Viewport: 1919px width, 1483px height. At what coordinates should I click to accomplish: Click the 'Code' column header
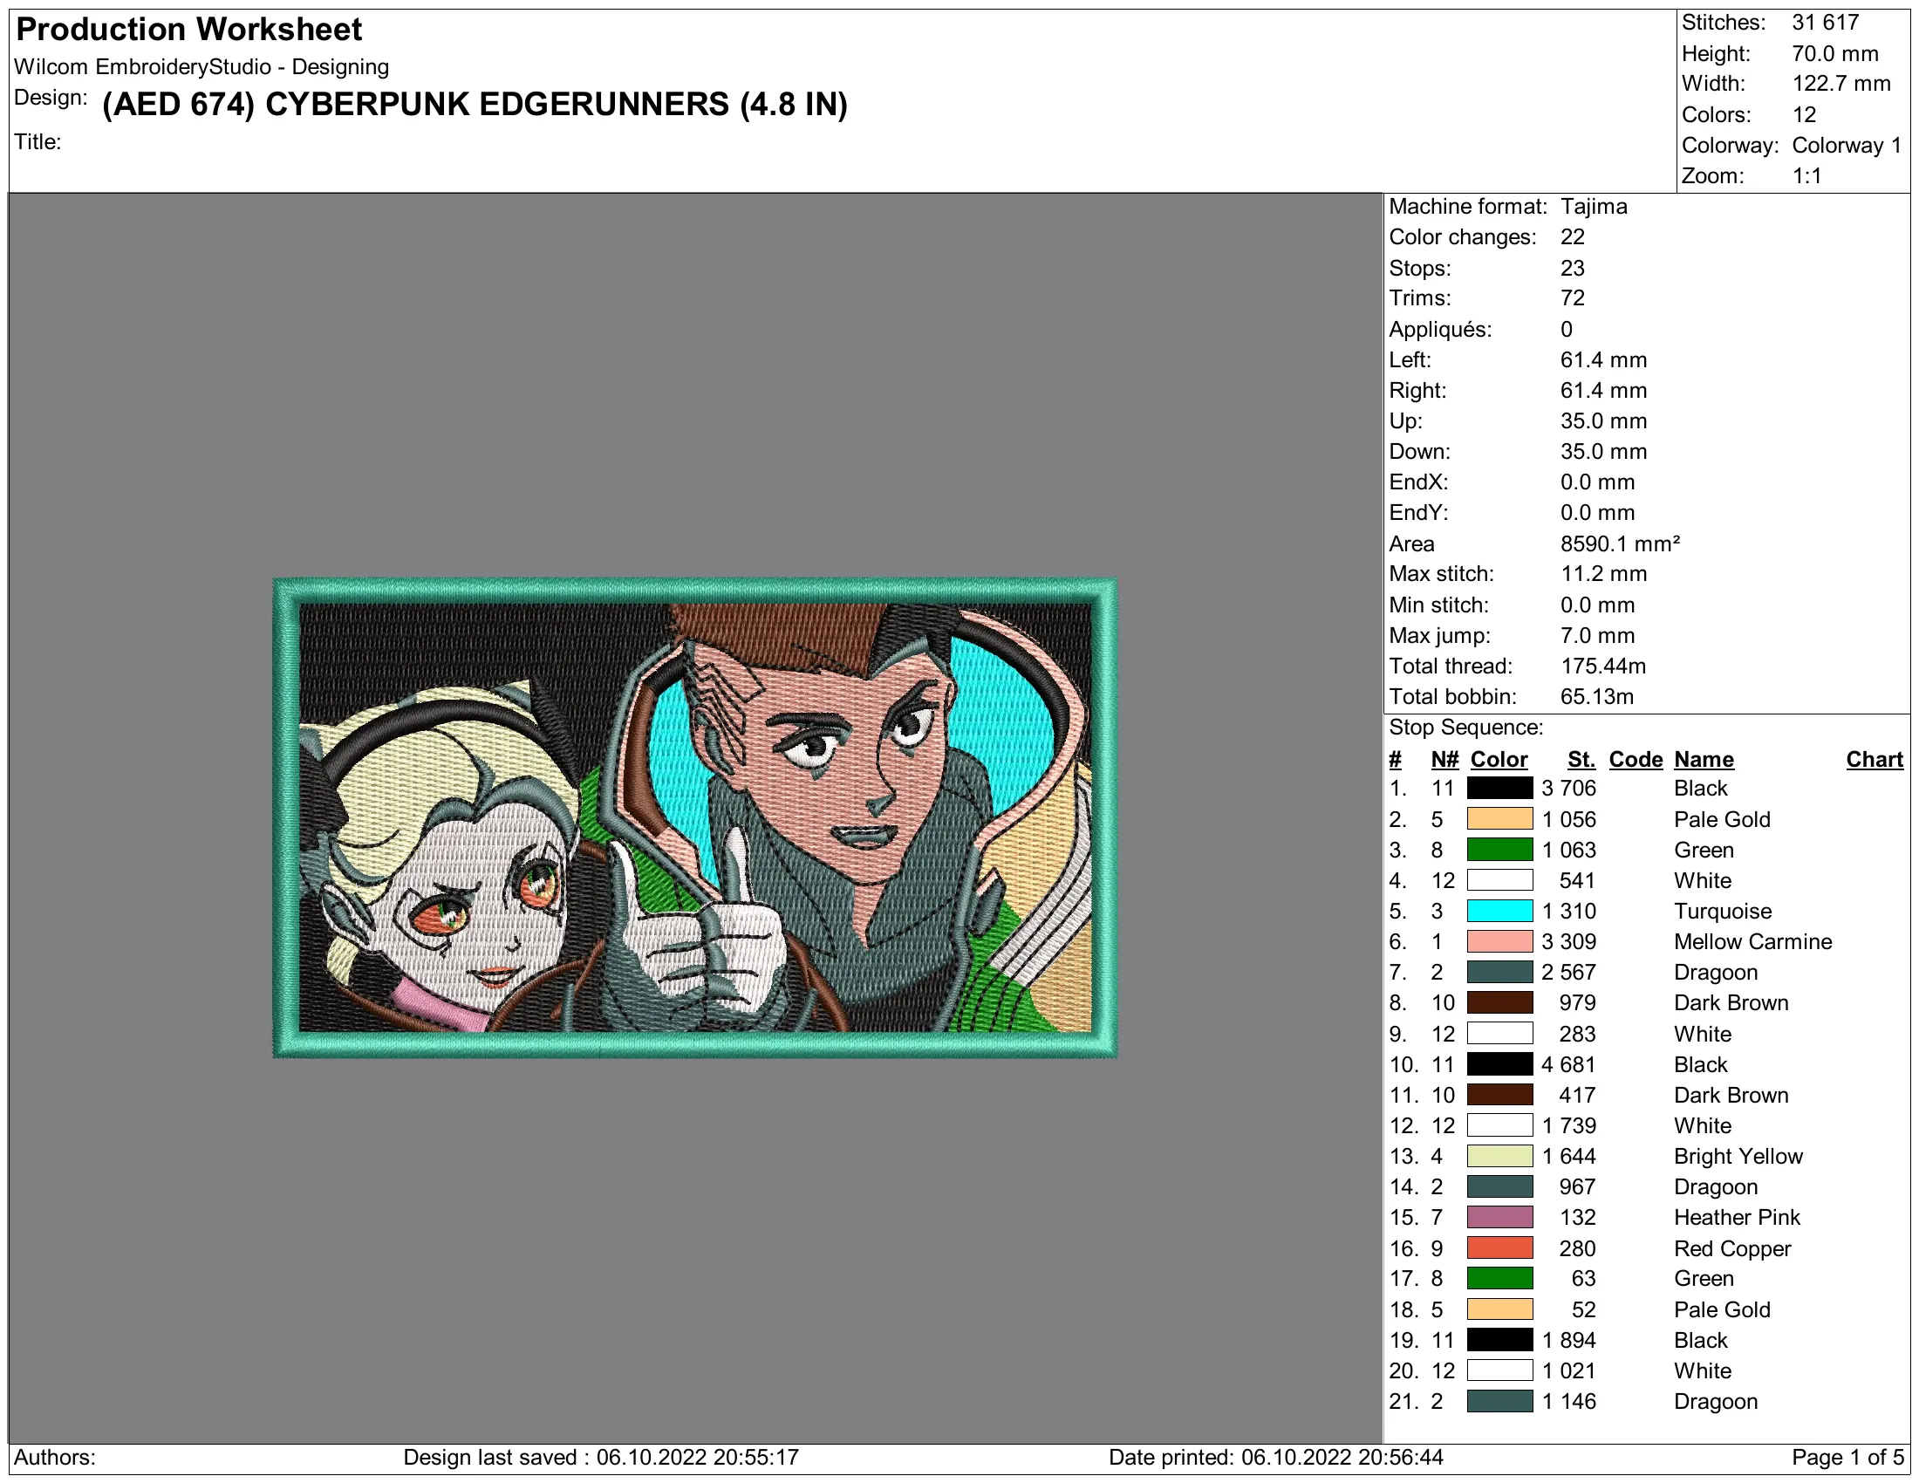click(x=1636, y=760)
